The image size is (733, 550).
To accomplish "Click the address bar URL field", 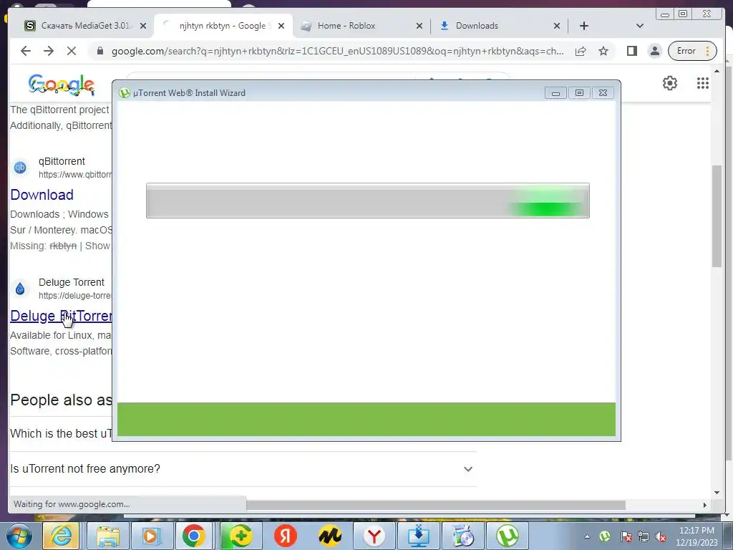I will coord(337,51).
